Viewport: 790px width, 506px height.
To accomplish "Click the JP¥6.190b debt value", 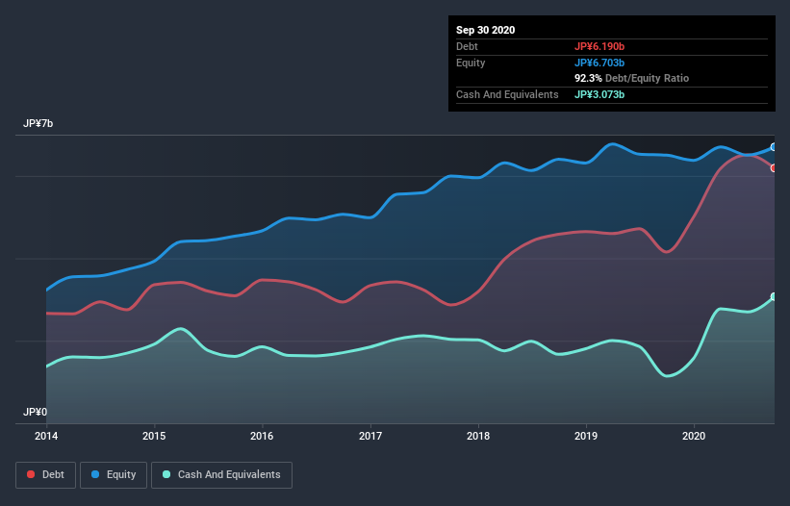I will tap(599, 46).
